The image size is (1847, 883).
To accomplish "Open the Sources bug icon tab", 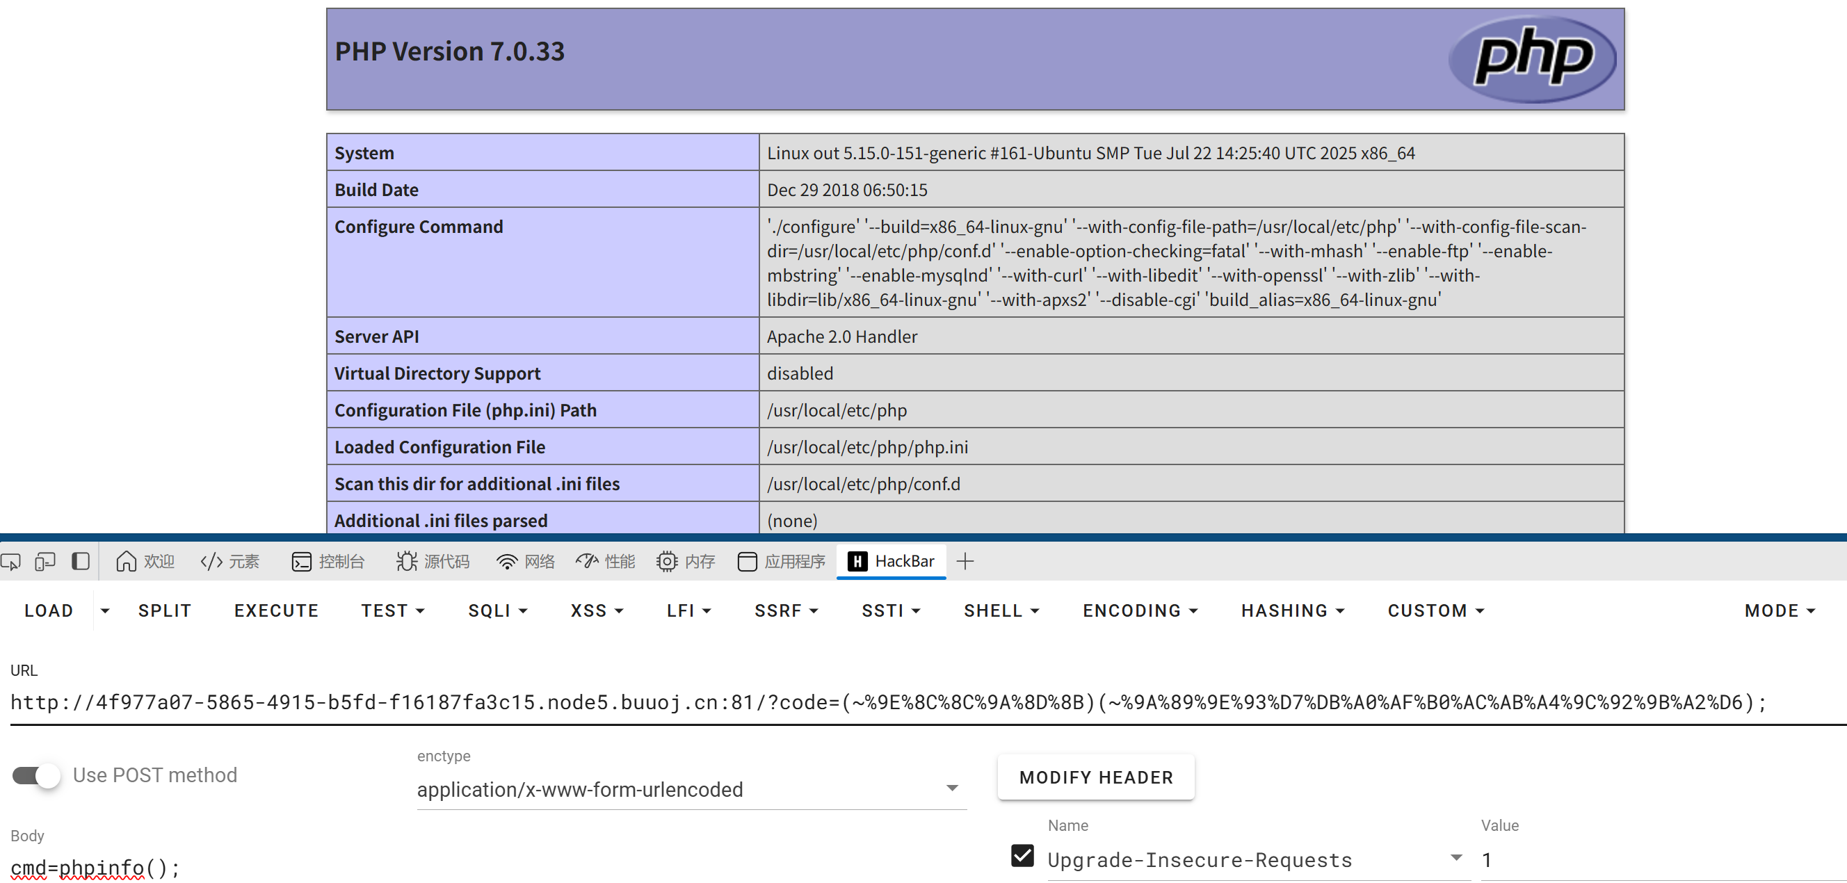I will 433,561.
